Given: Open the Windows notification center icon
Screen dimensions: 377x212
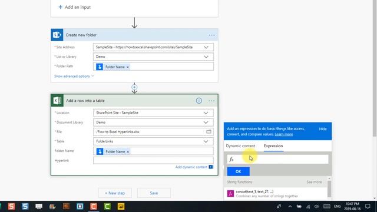Looking at the screenshot, I should [368, 206].
